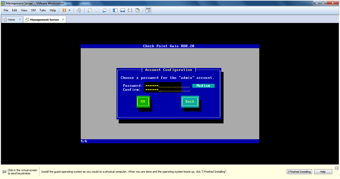Expand the power options dropdown arrow
Viewport: 340px width, 179px height.
click(69, 10)
